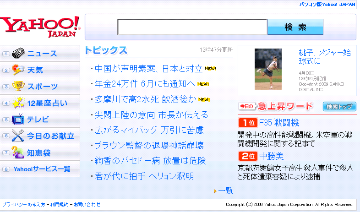Click the pitcher photo thumbnail
Screen dimensions: 360x212
click(x=268, y=69)
